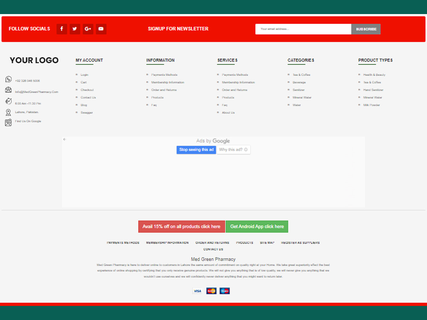This screenshot has height=320, width=427.
Task: Open Tea & Coffee under Product Types
Action: click(372, 82)
